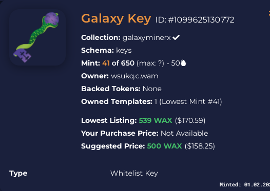Click the Minted date text

(245, 185)
